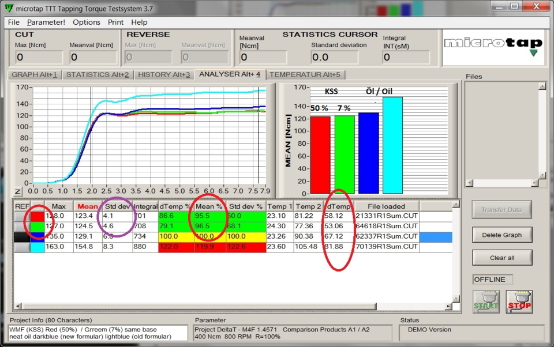Open the Parameter! menu

46,22
